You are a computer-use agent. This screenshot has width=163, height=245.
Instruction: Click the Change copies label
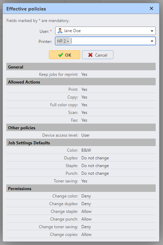pos(64,235)
